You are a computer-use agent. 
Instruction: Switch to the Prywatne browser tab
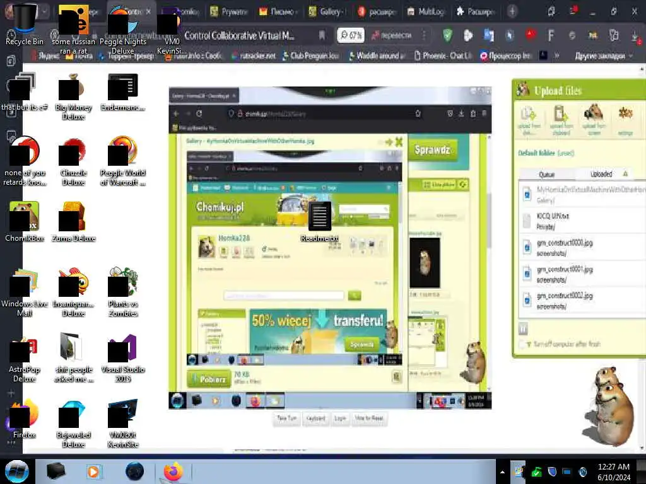click(x=229, y=11)
